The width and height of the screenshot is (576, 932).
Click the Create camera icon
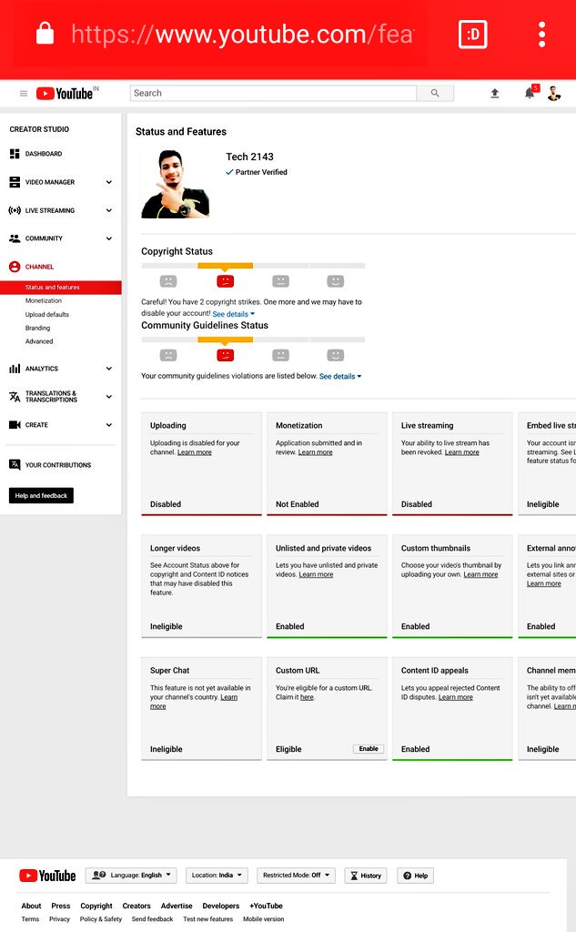click(15, 425)
